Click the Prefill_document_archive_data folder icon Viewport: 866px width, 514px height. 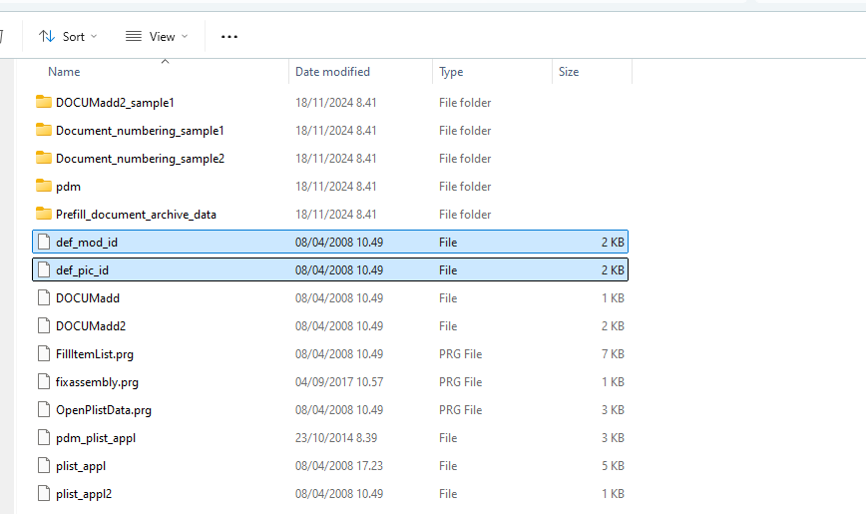point(43,214)
